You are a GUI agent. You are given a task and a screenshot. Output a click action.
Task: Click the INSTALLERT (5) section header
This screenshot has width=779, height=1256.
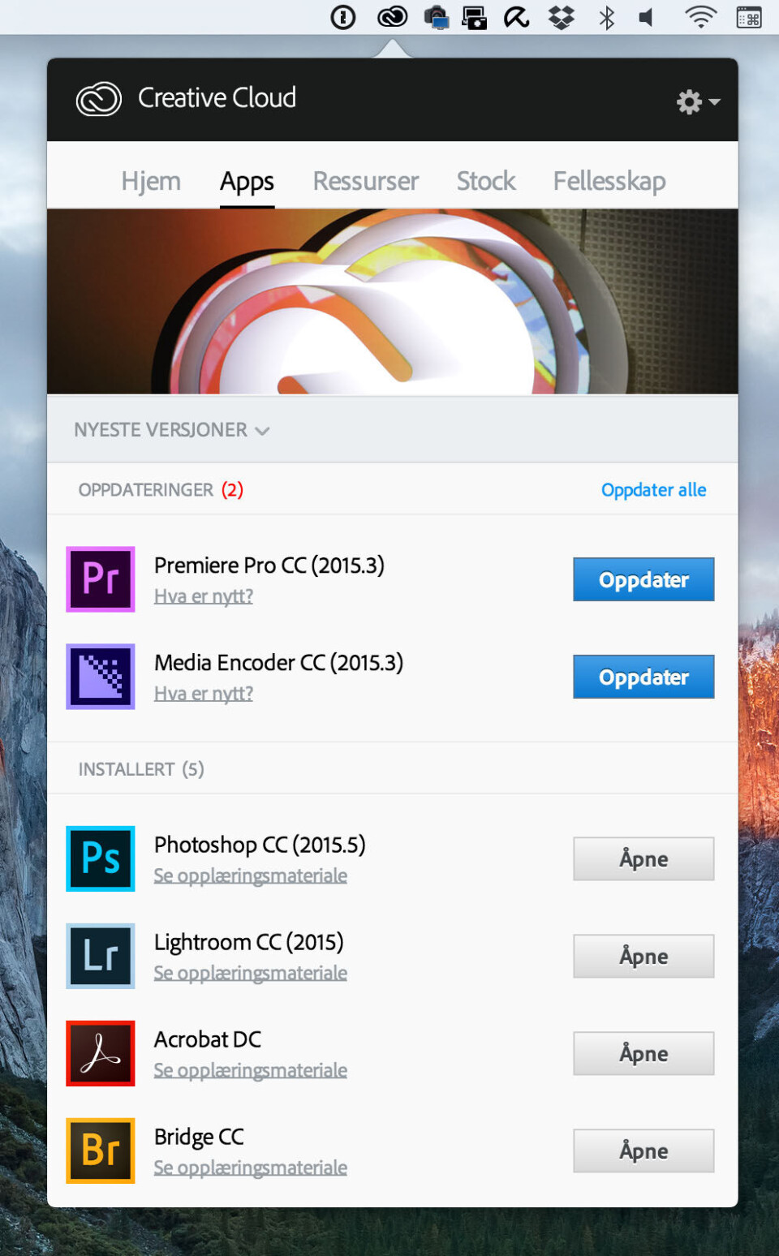pyautogui.click(x=141, y=769)
